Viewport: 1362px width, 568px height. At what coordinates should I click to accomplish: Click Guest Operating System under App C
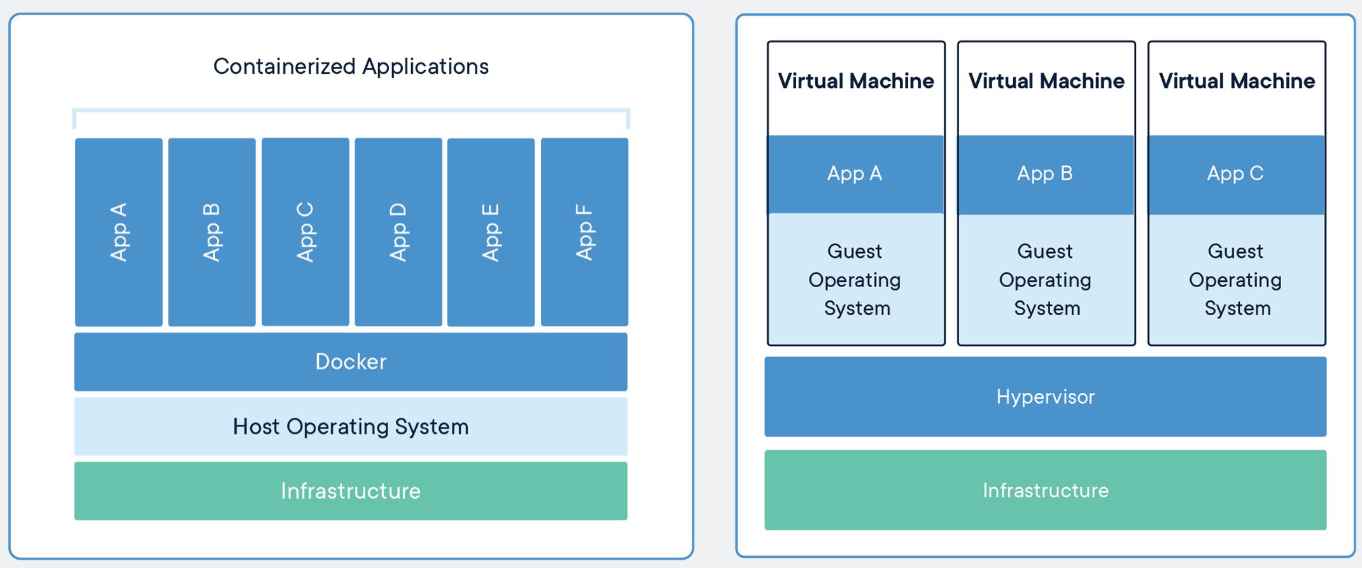pos(1236,280)
